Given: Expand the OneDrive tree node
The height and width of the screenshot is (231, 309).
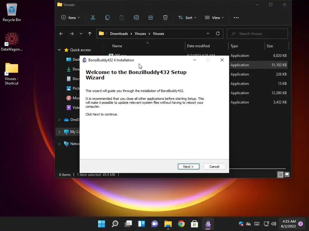Looking at the screenshot, I should [x=59, y=120].
